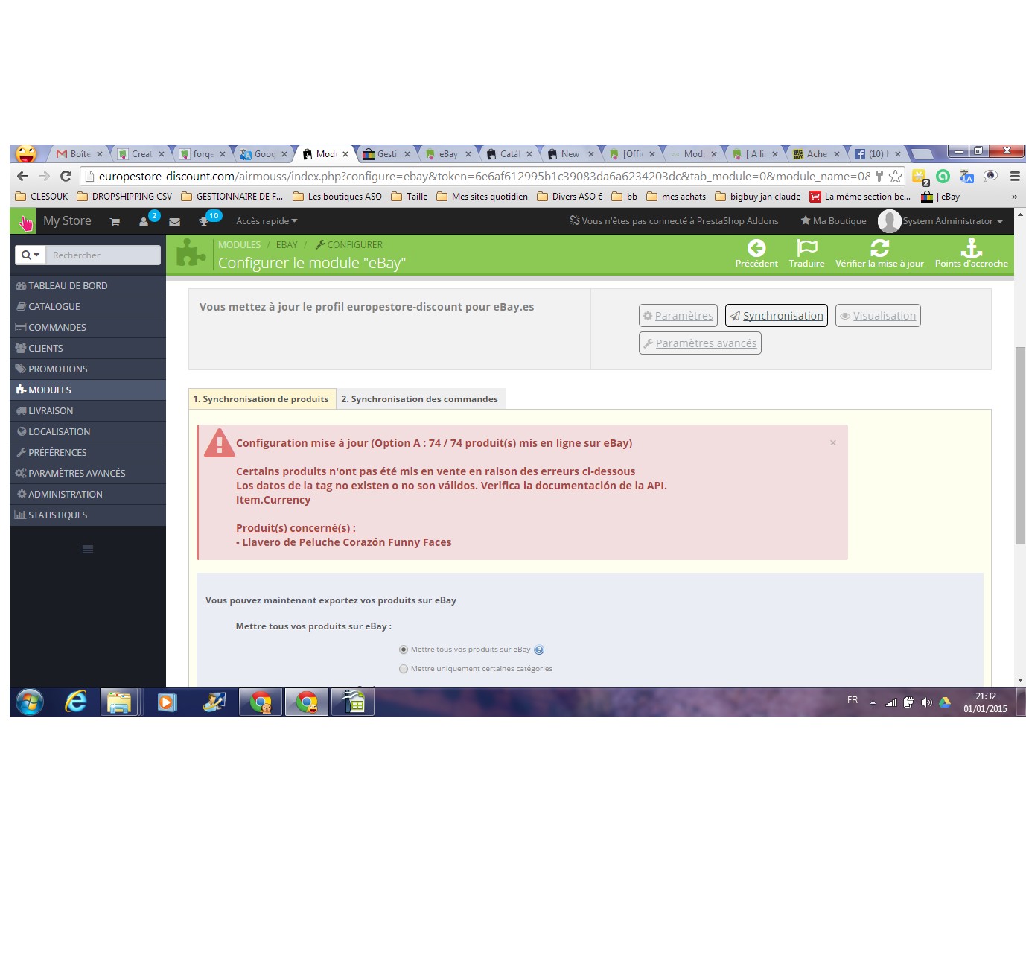Screen dimensions: 1026x978
Task: Open the DROPSHIPPING CSV bookmarks folder
Action: coord(124,197)
